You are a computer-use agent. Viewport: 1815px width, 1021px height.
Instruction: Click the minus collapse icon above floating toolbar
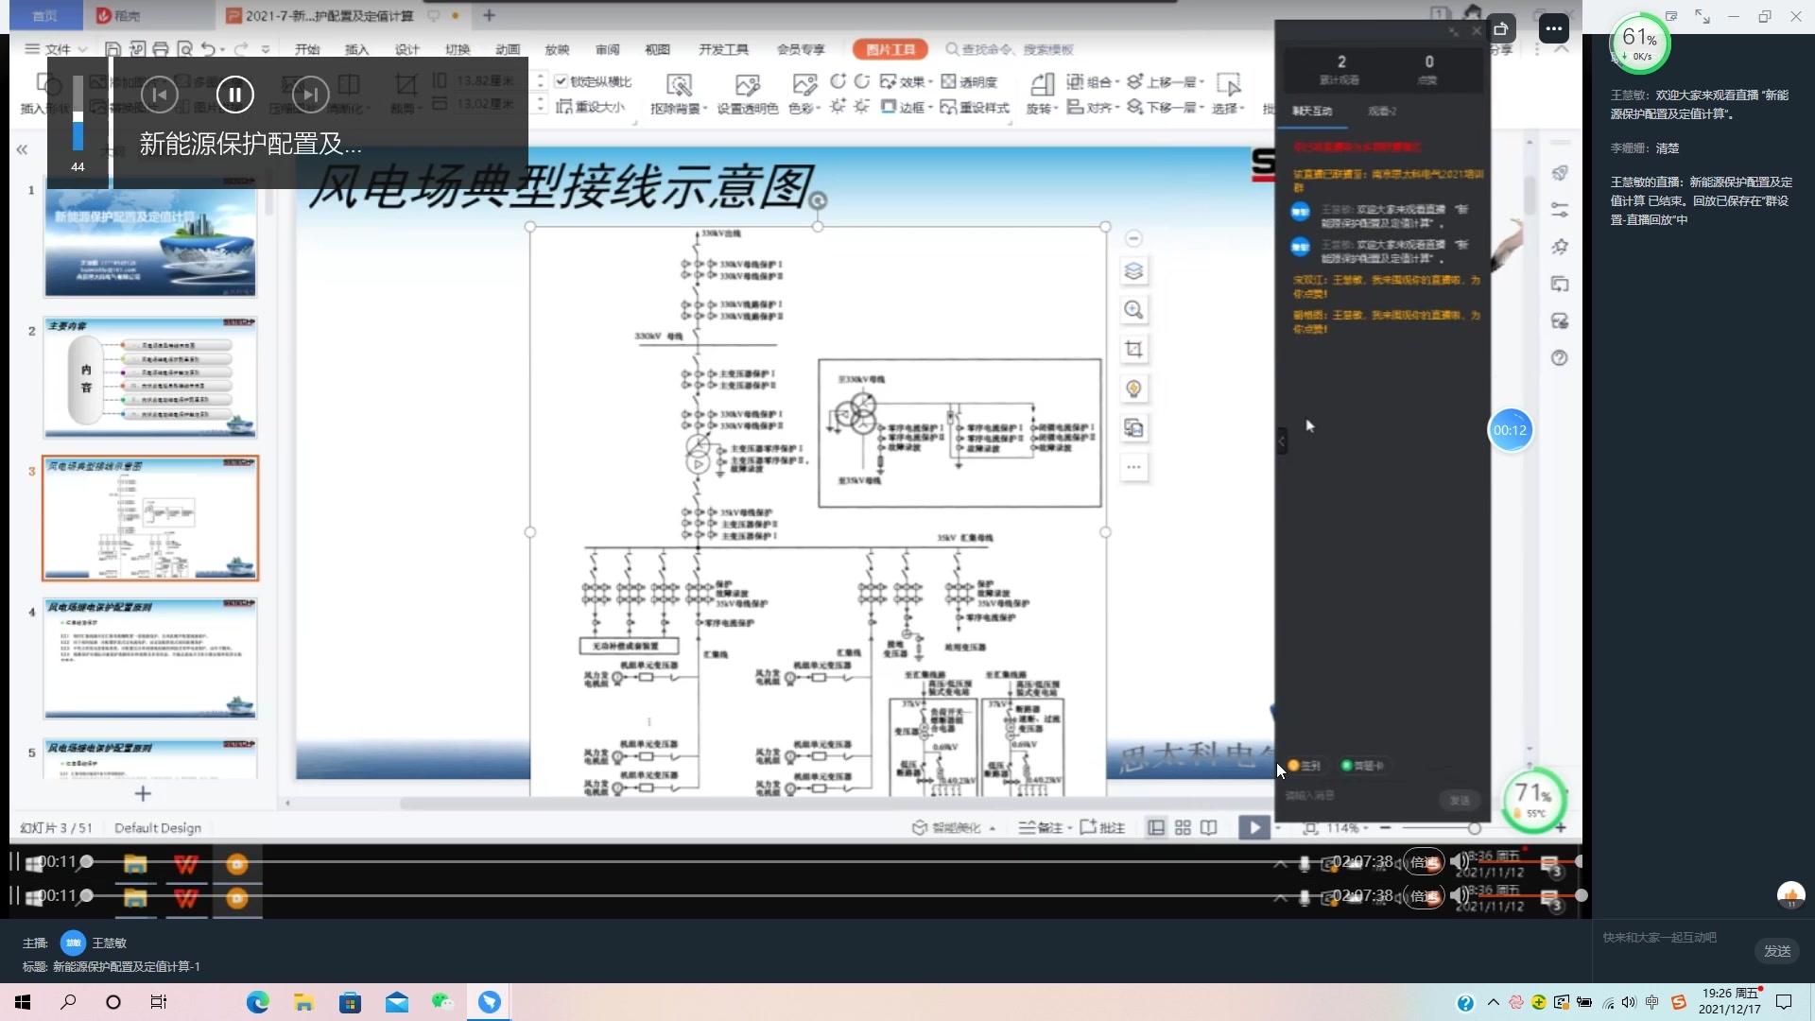1133,238
